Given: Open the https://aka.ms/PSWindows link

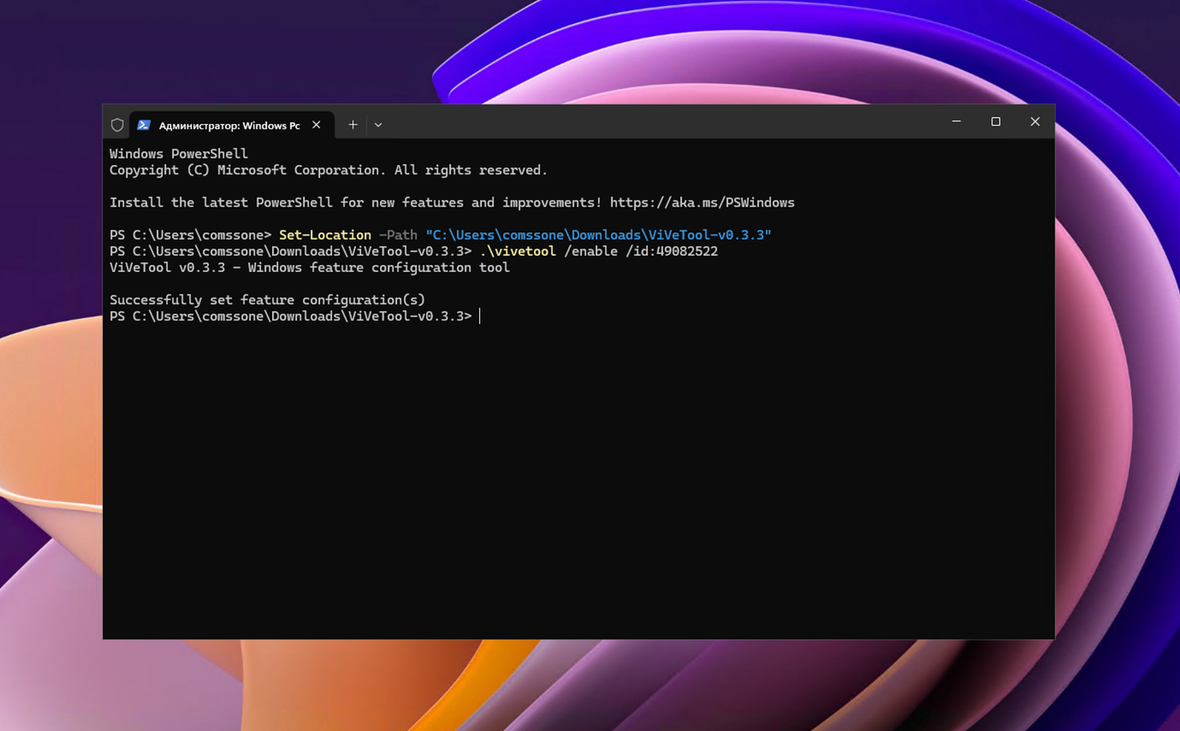Looking at the screenshot, I should (702, 203).
